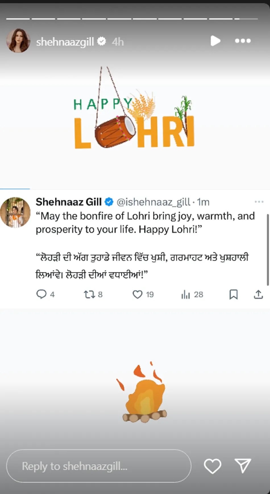Like the tweet with heart icon

click(138, 294)
